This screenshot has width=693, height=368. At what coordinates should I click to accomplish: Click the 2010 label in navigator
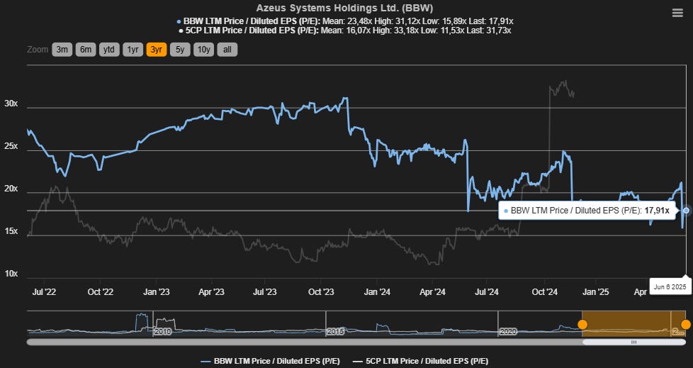coord(162,331)
